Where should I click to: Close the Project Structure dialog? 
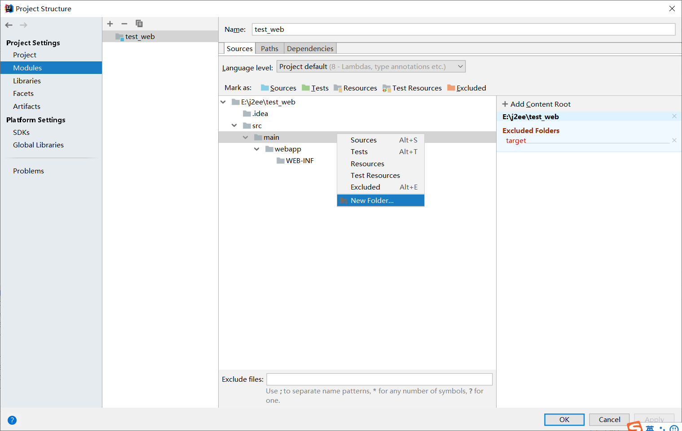(672, 9)
